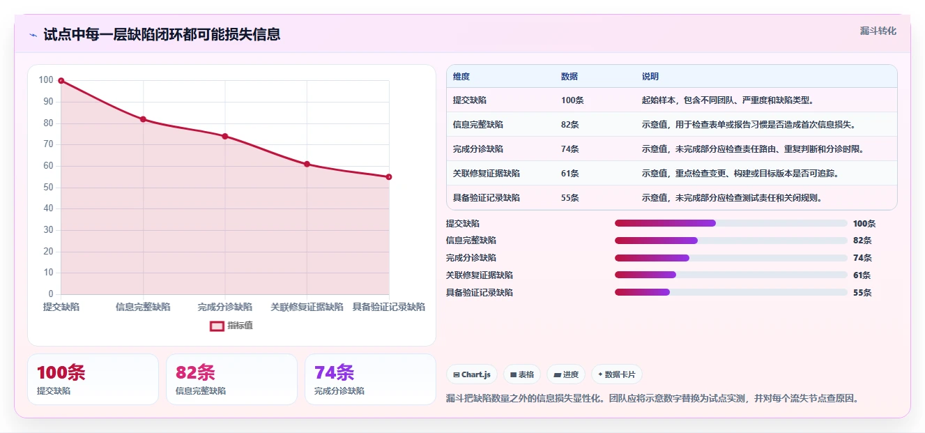Click the chart data point at 74
Screen dimensions: 925x433
(225, 136)
